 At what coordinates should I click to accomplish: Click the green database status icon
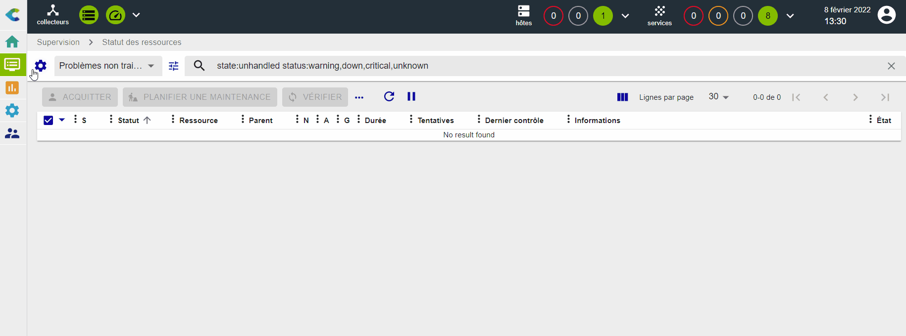pyautogui.click(x=89, y=15)
